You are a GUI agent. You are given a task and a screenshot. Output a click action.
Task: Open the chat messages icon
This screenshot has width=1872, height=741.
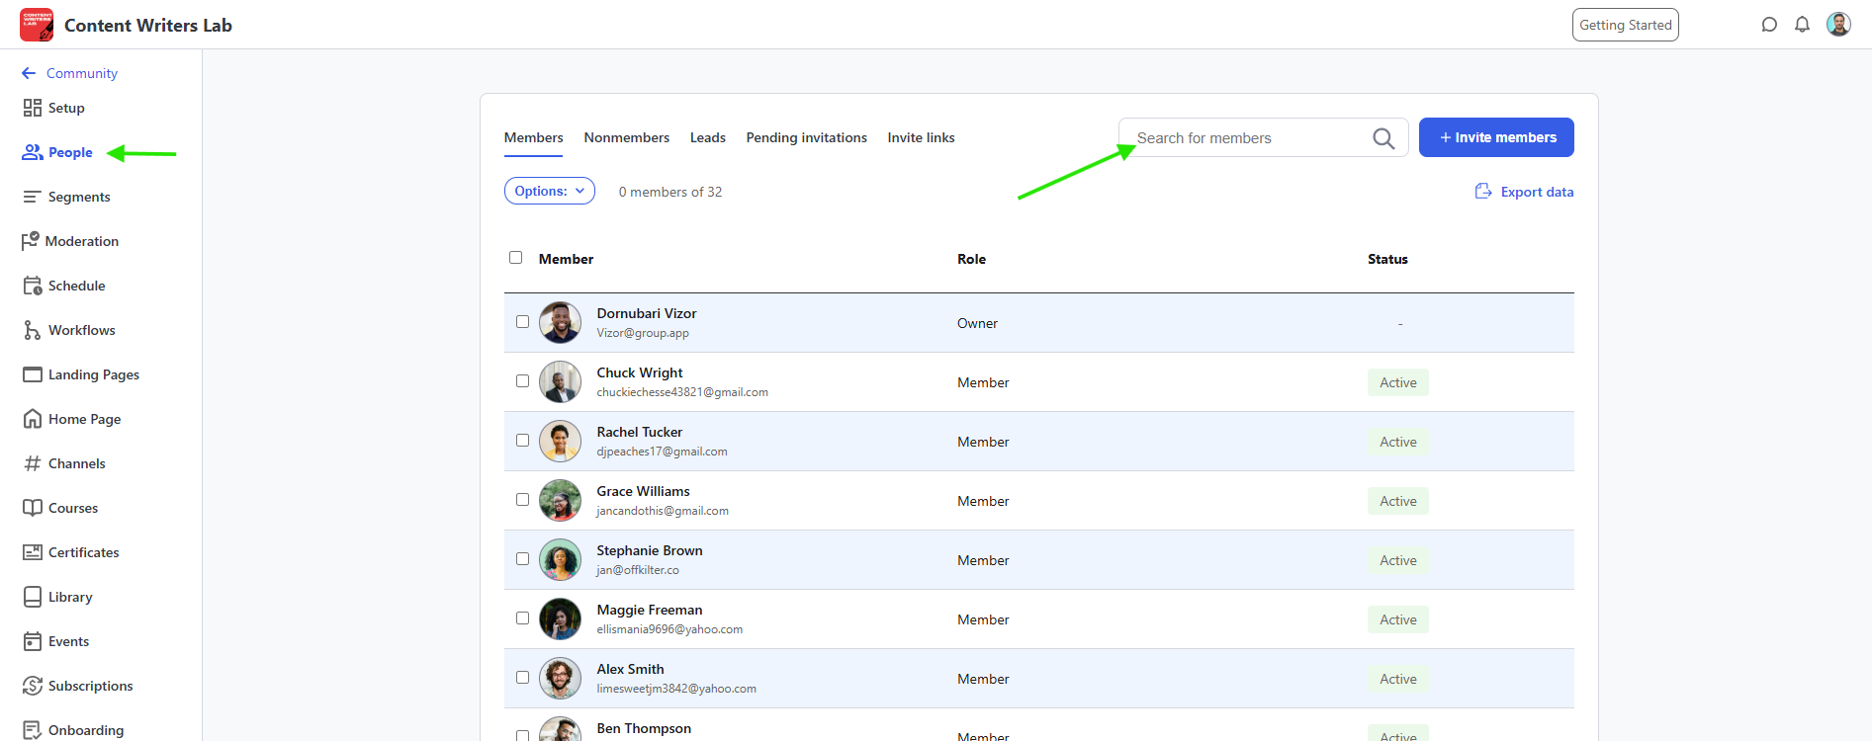pos(1769,25)
